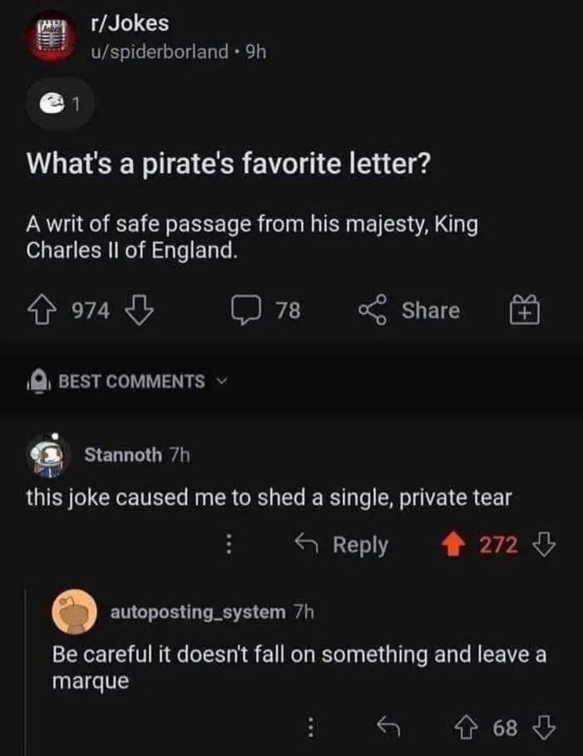583x756 pixels.
Task: Open Stannoth's user avatar
Action: point(49,454)
